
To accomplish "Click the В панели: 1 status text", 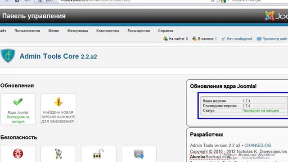I will click(207, 39).
